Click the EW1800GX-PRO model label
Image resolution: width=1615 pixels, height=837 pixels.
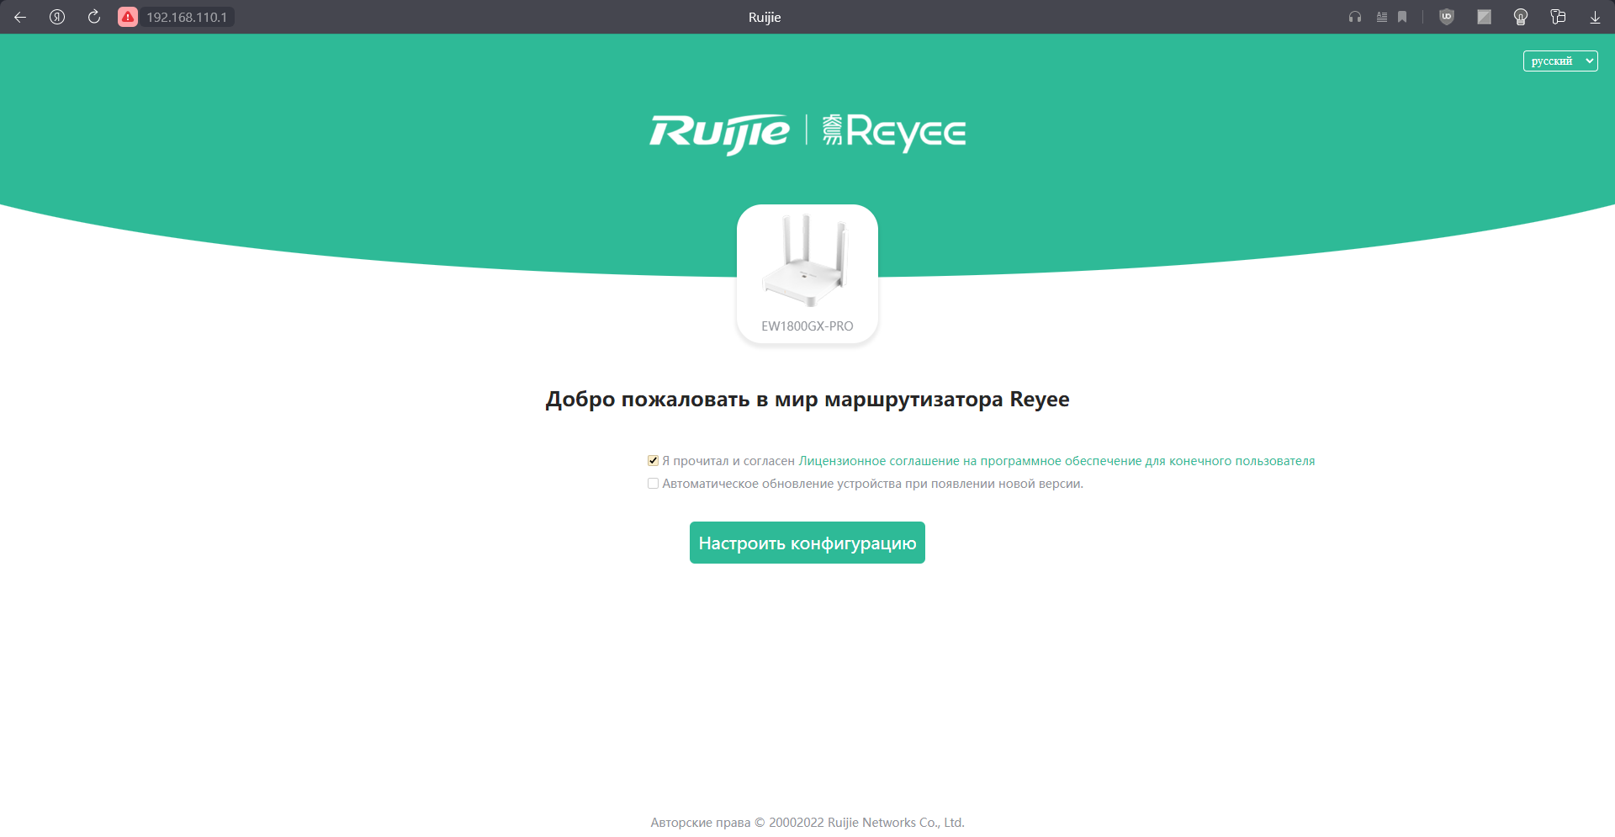[x=807, y=326]
